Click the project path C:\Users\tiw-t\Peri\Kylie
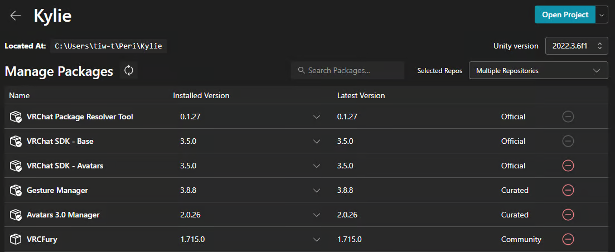Viewport: 615px width, 252px height. coord(108,46)
